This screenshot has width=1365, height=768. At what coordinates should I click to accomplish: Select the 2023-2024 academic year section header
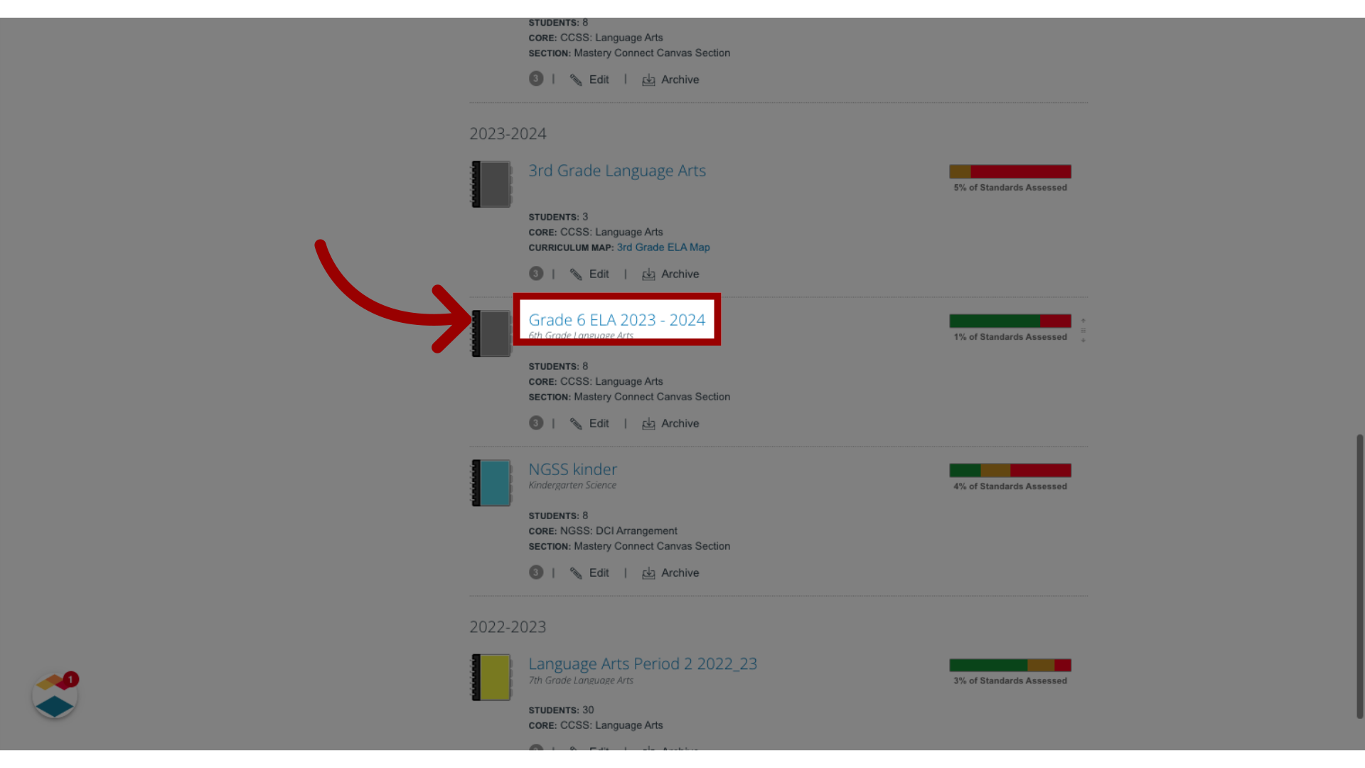507,132
